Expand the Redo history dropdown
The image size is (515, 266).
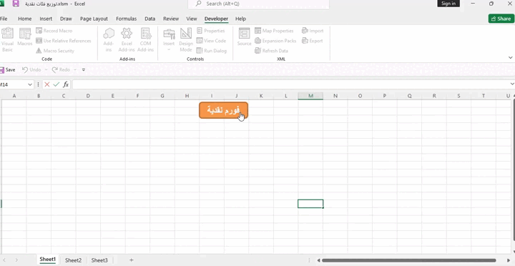click(x=75, y=69)
